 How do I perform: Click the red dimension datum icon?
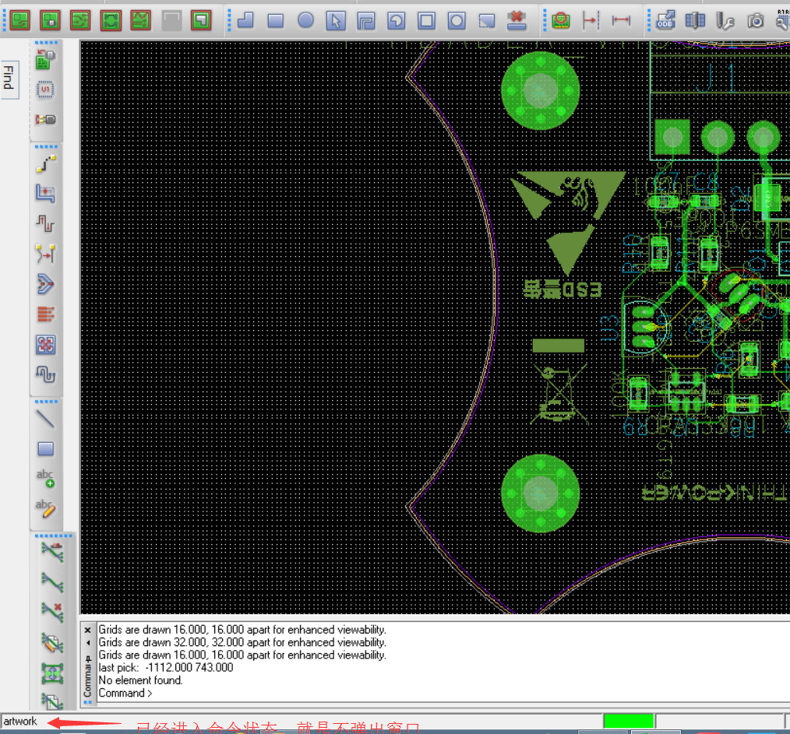[x=591, y=21]
